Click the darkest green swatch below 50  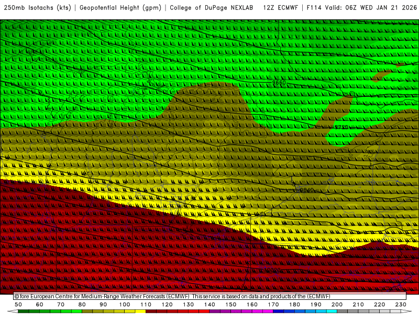point(23,311)
